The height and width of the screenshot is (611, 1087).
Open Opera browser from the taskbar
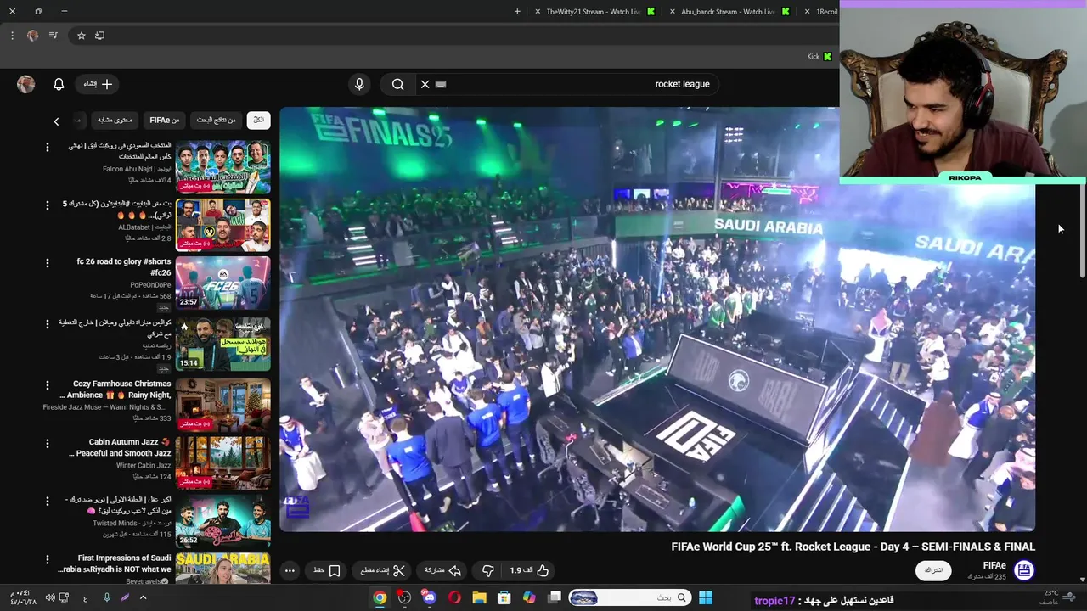coord(454,597)
